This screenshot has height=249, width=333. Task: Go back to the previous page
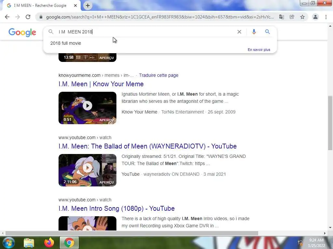tap(7, 17)
